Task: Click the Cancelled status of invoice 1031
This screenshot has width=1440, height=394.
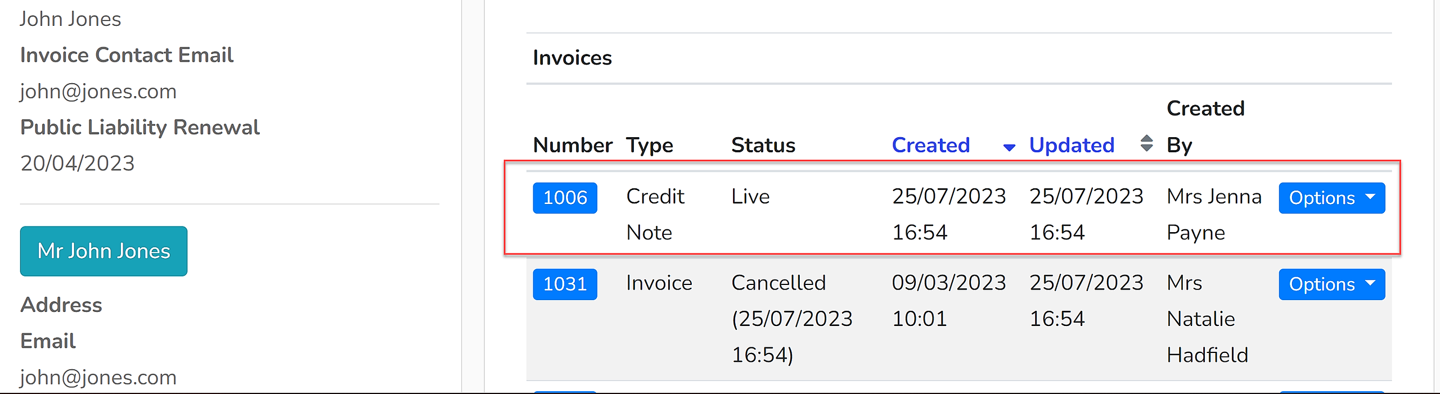Action: (x=792, y=319)
